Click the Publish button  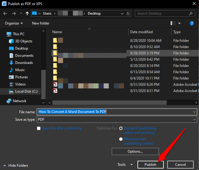[x=150, y=165]
